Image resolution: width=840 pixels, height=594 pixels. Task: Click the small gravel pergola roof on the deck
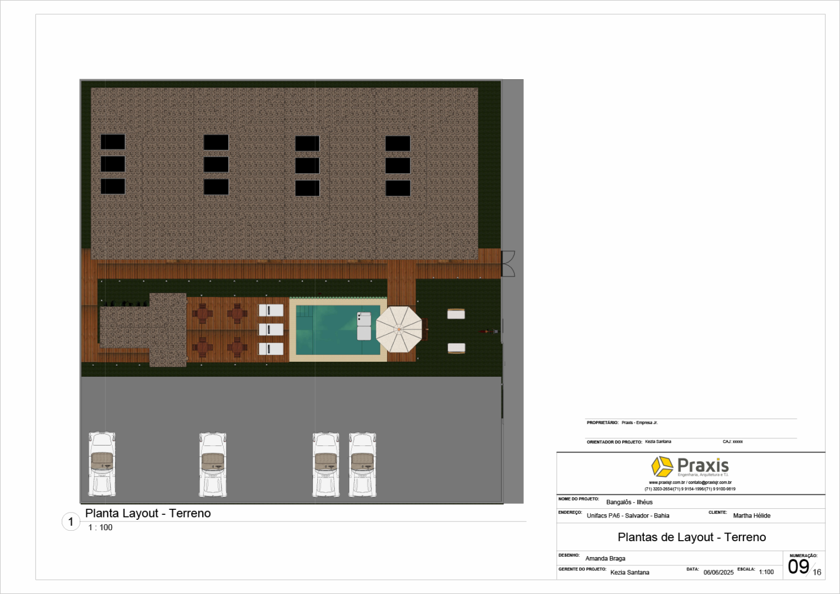[x=168, y=329]
